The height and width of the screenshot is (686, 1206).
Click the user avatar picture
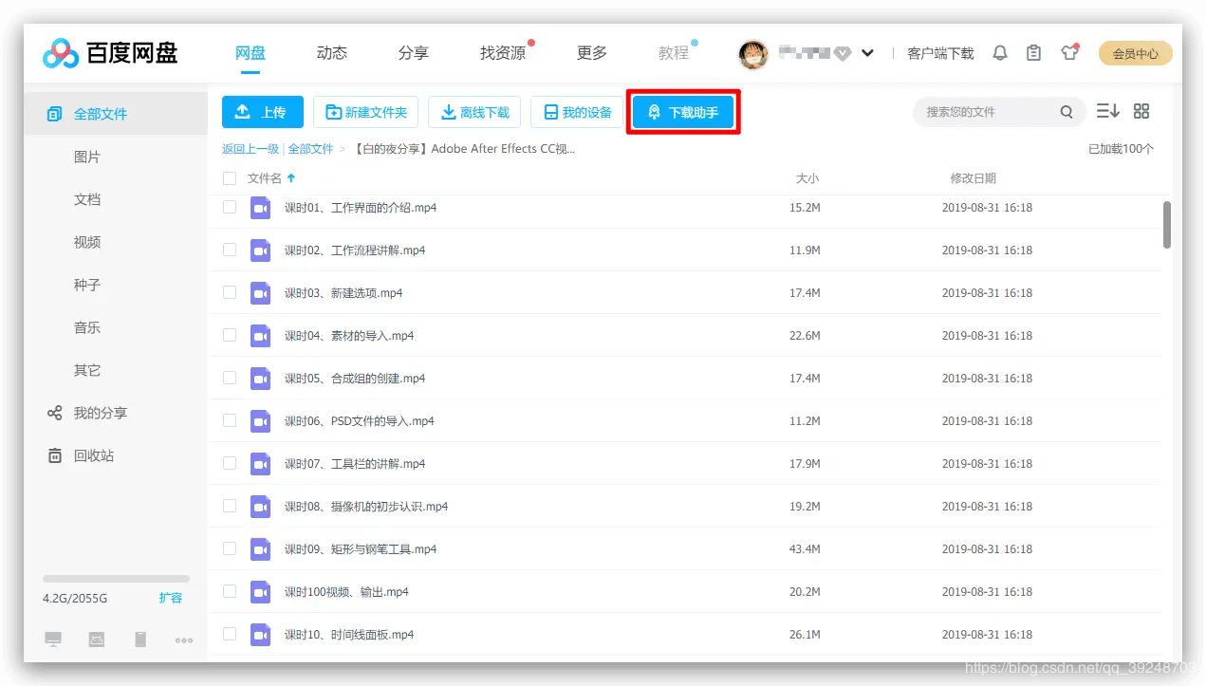coord(753,54)
